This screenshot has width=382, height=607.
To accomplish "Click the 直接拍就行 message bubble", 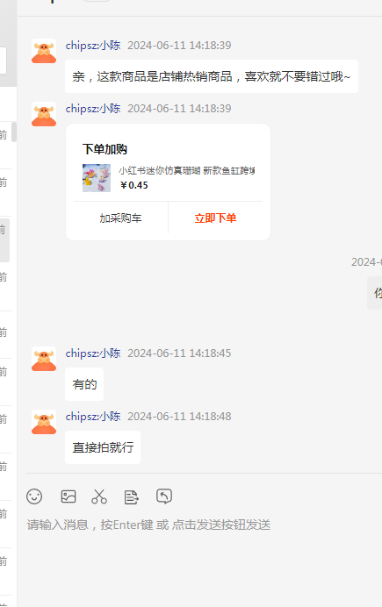I will click(x=103, y=447).
